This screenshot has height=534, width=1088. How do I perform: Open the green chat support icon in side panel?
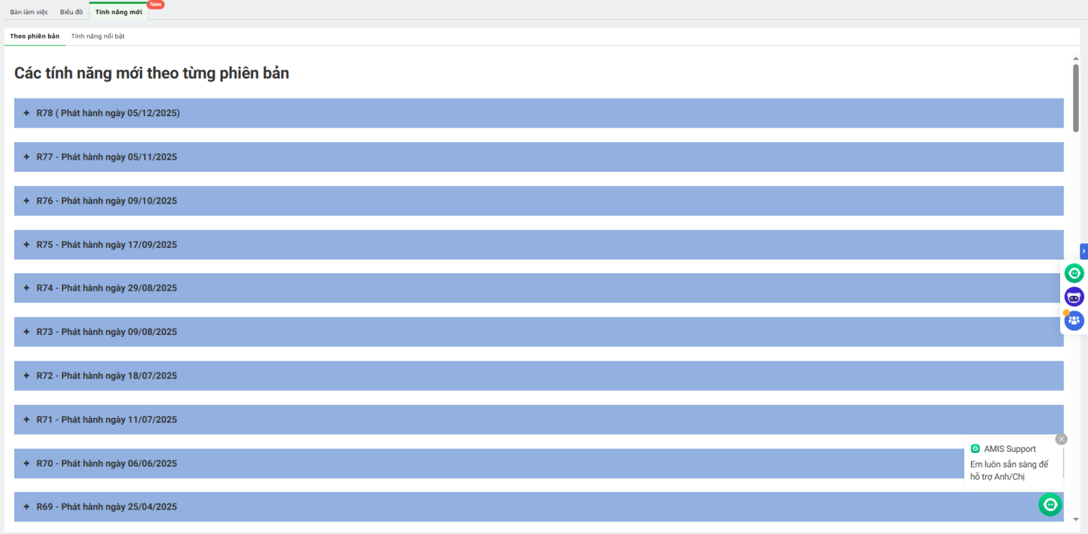pyautogui.click(x=1074, y=273)
